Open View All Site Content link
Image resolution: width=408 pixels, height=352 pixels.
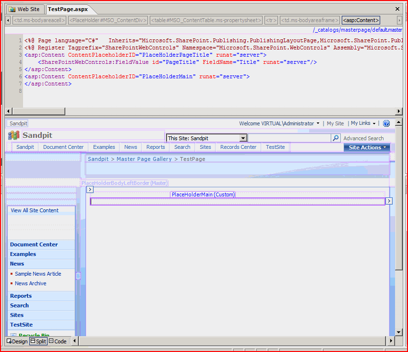pos(35,210)
